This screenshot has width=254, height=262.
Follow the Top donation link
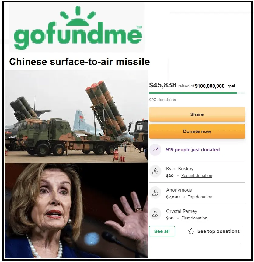(x=200, y=197)
